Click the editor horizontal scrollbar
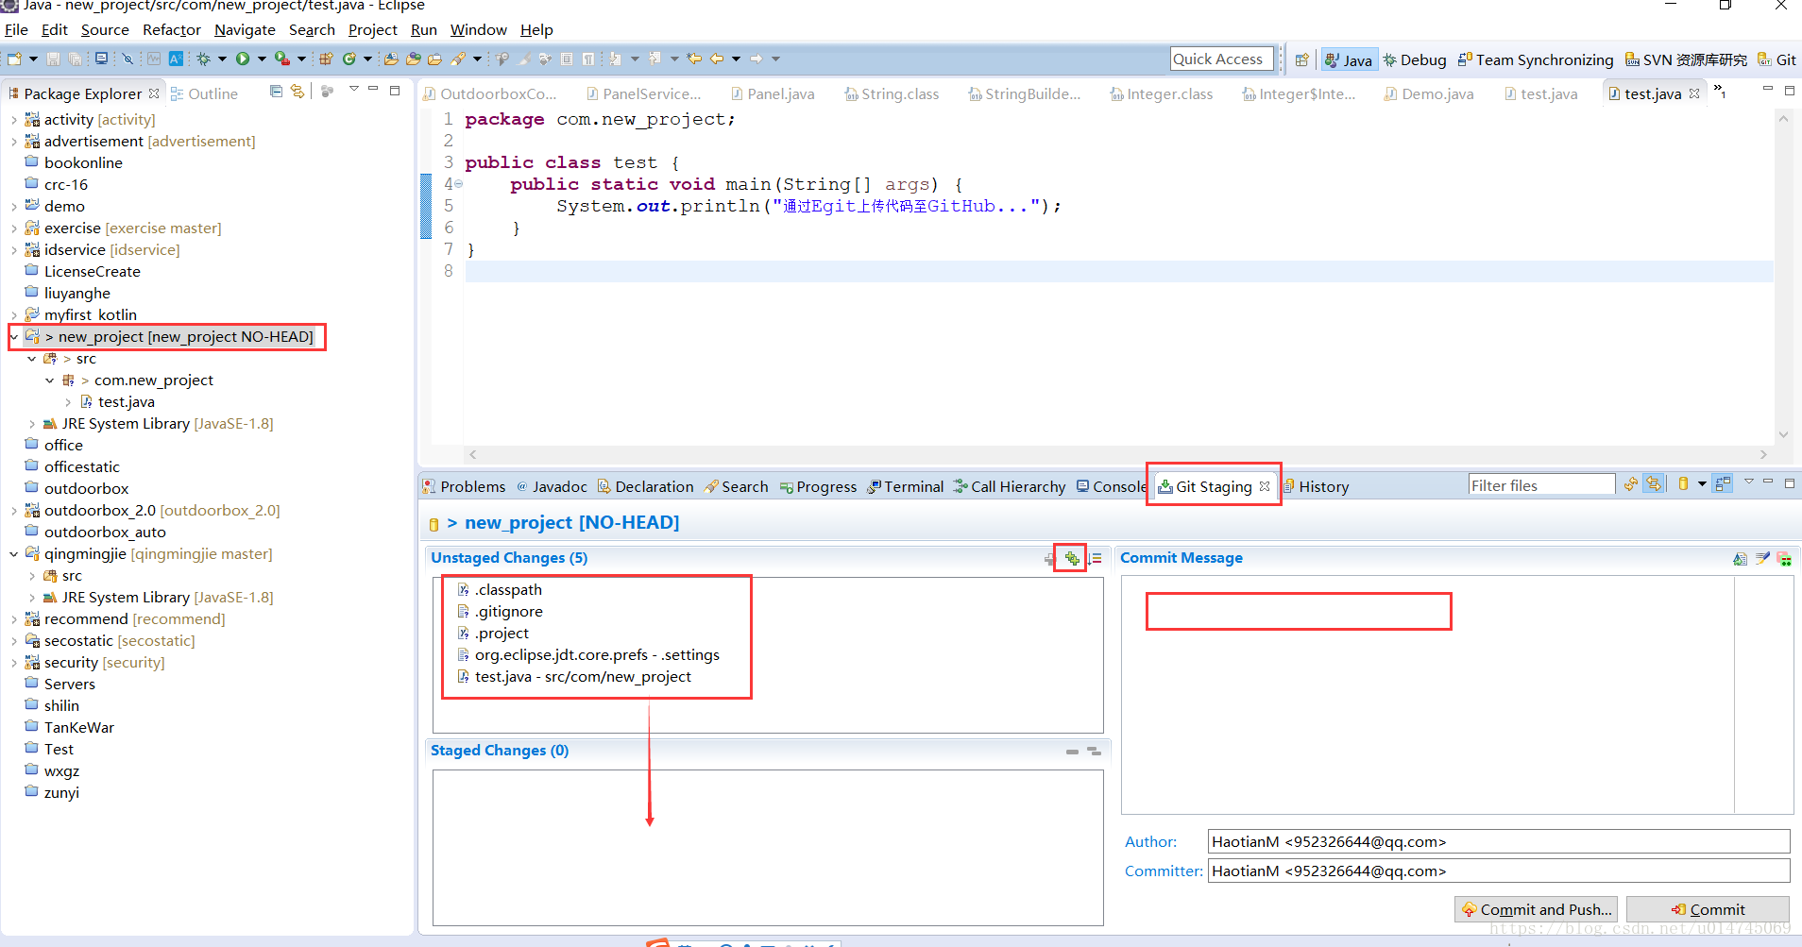Image resolution: width=1802 pixels, height=947 pixels. pos(1117,454)
